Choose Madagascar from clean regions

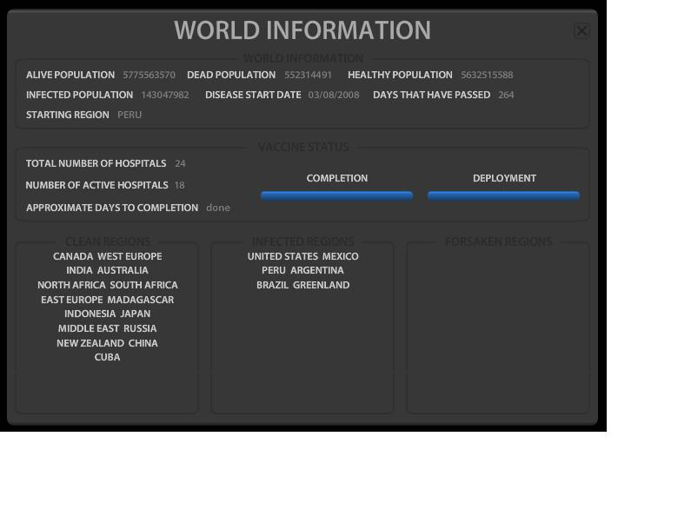point(141,300)
